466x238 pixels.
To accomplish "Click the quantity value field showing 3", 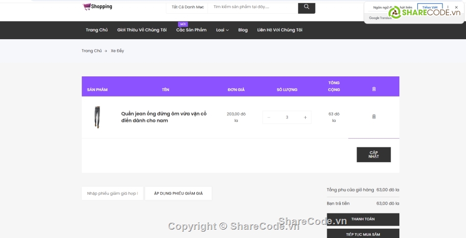I will (x=287, y=117).
